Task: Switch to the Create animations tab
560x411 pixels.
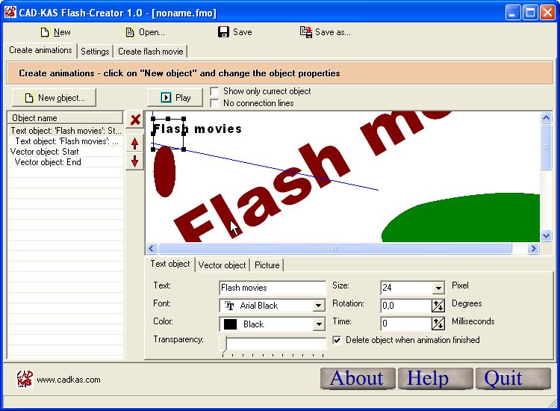Action: point(40,50)
